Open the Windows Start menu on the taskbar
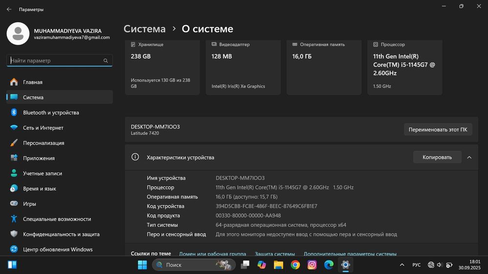 [x=142, y=265]
